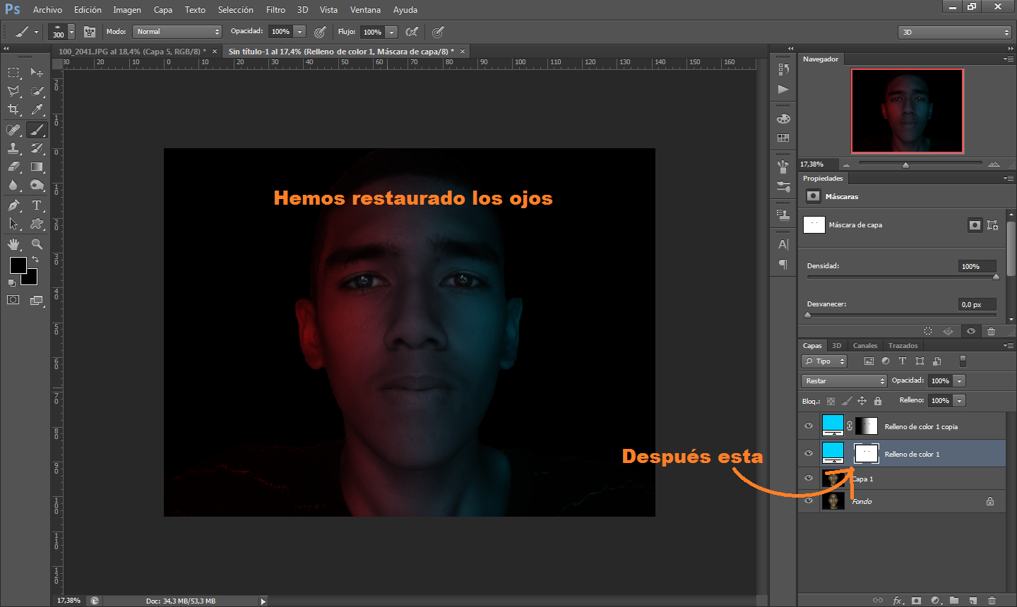Switch to the Canales tab
The width and height of the screenshot is (1017, 607).
pos(865,346)
